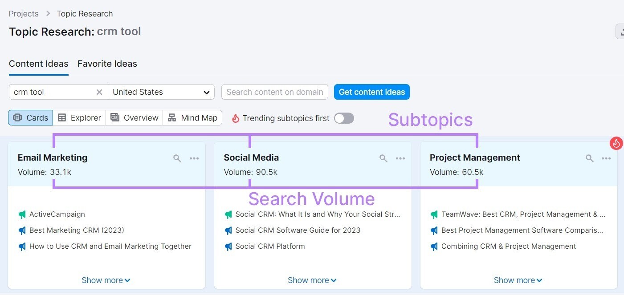Click the magnifier icon on Email Marketing card
624x295 pixels.
click(177, 158)
